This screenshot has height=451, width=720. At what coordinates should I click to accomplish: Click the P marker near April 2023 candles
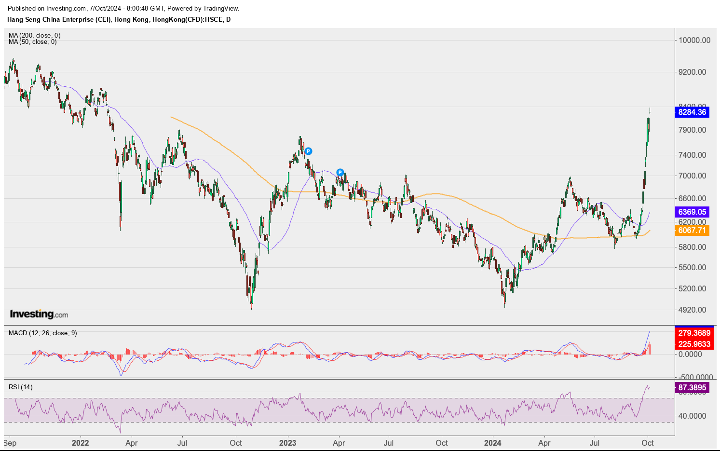coord(340,172)
